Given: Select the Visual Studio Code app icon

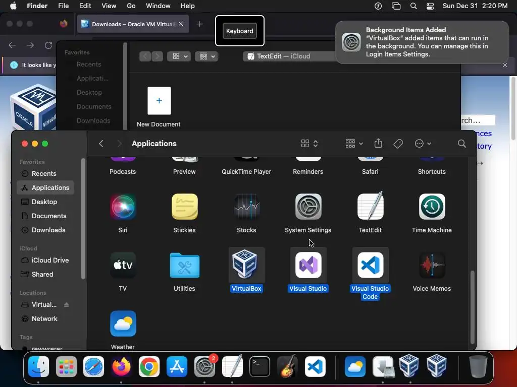Looking at the screenshot, I should [x=370, y=265].
